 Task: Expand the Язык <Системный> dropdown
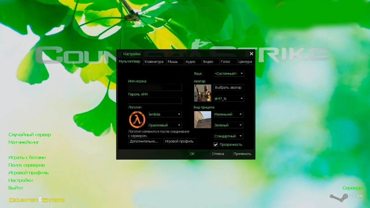[229, 73]
